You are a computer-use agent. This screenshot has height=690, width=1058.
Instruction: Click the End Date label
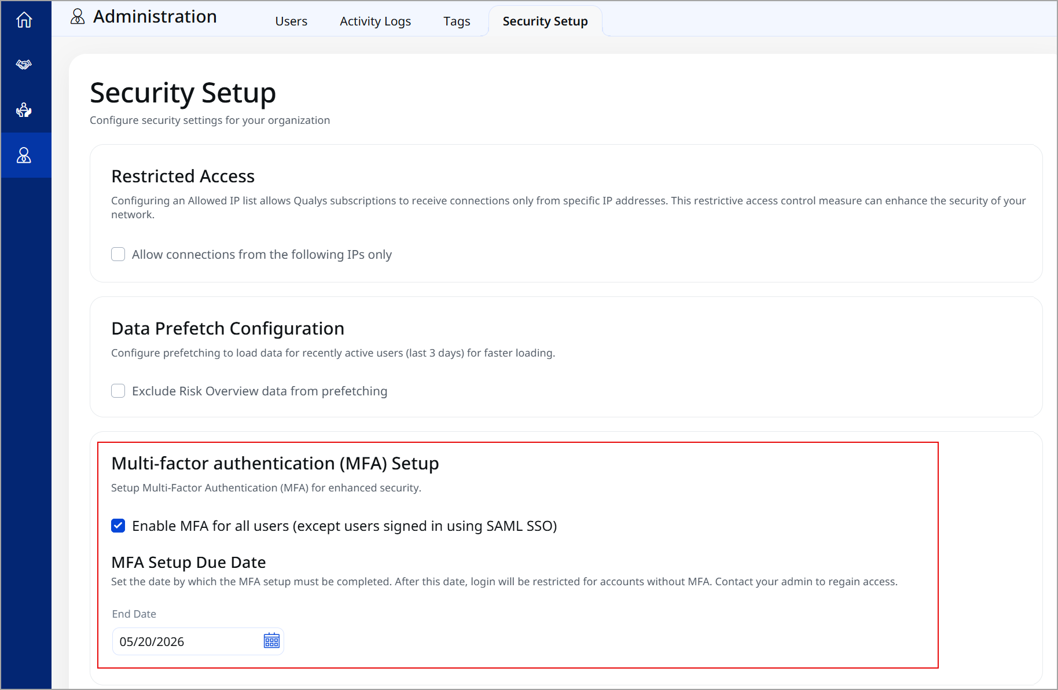pos(134,614)
